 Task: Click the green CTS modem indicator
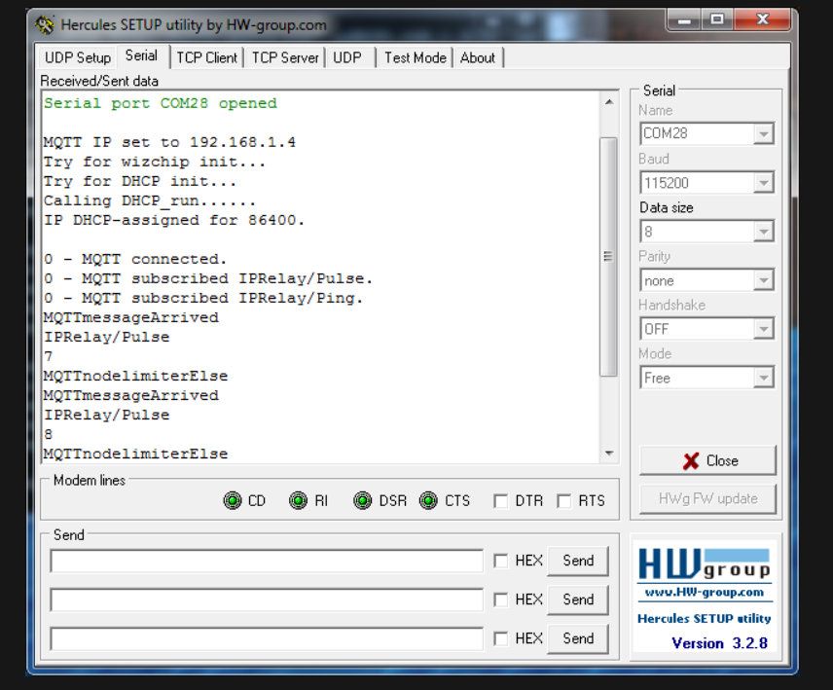point(428,500)
